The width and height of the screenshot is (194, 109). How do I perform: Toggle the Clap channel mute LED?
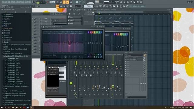pyautogui.click(x=32, y=22)
